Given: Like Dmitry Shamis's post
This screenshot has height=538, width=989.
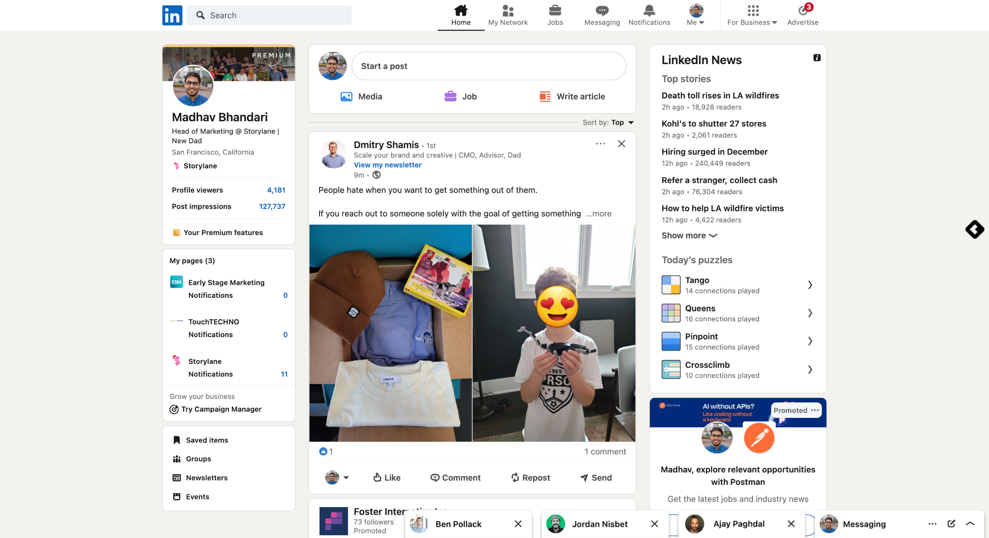Looking at the screenshot, I should click(386, 477).
